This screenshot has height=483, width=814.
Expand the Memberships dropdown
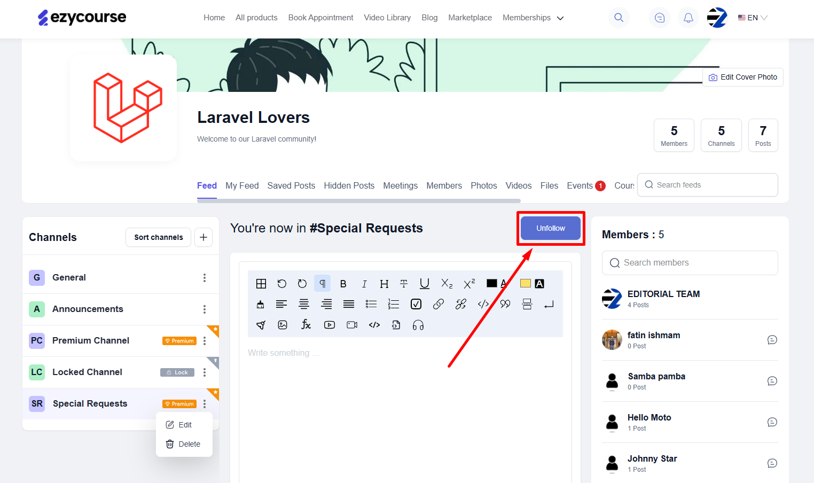tap(533, 18)
